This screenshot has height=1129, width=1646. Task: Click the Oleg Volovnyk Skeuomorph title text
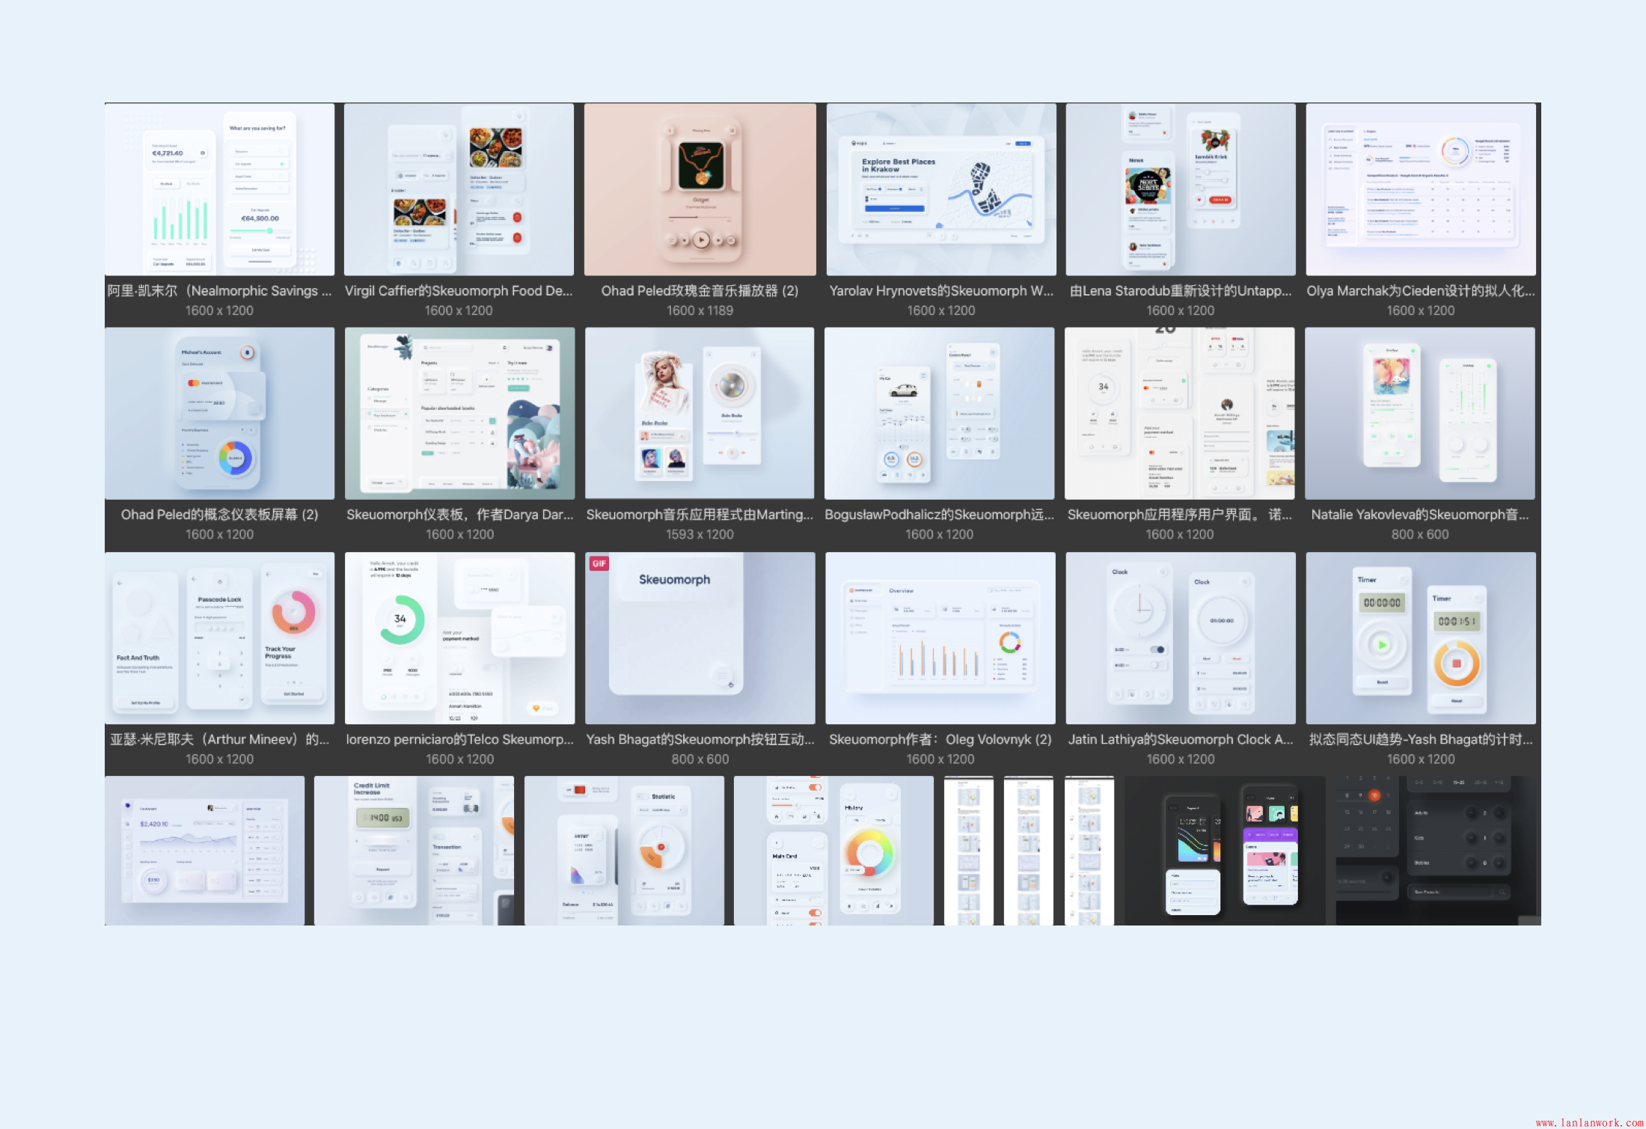[940, 739]
